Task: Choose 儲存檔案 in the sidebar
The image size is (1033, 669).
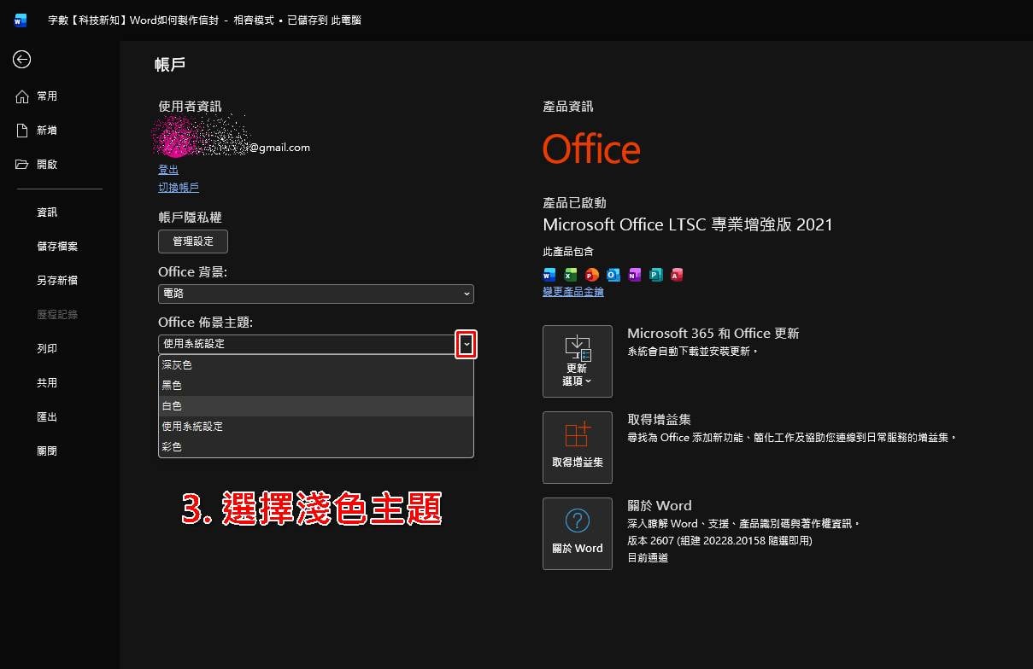Action: click(57, 247)
